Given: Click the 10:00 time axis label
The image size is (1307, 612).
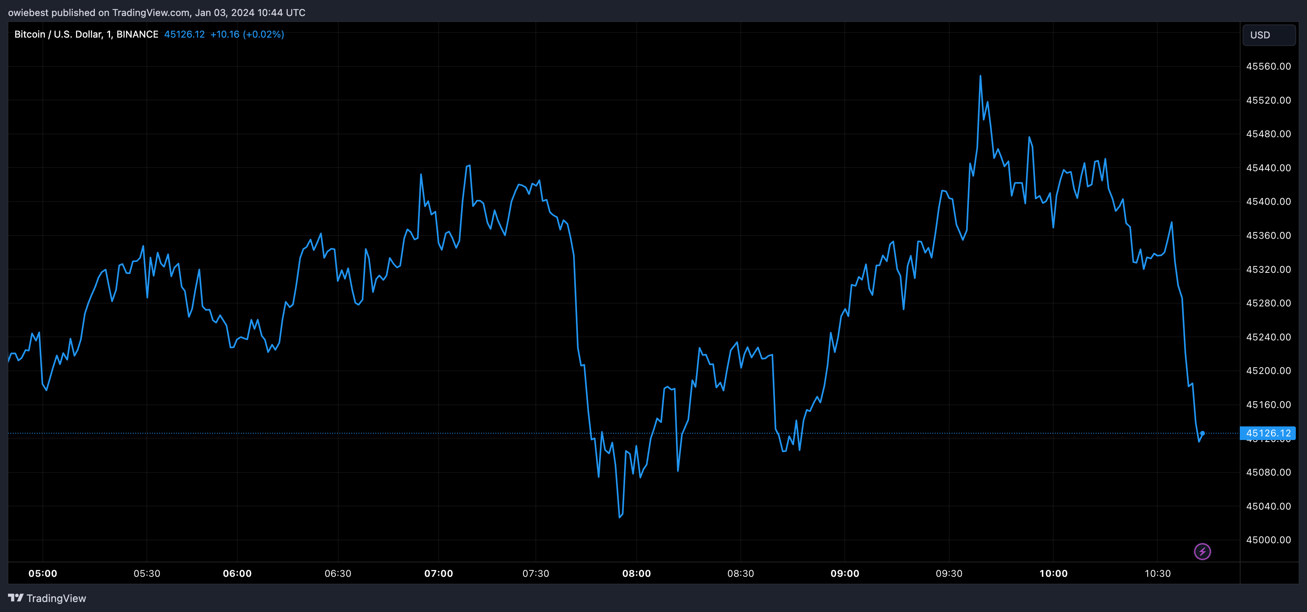Looking at the screenshot, I should (x=1053, y=574).
